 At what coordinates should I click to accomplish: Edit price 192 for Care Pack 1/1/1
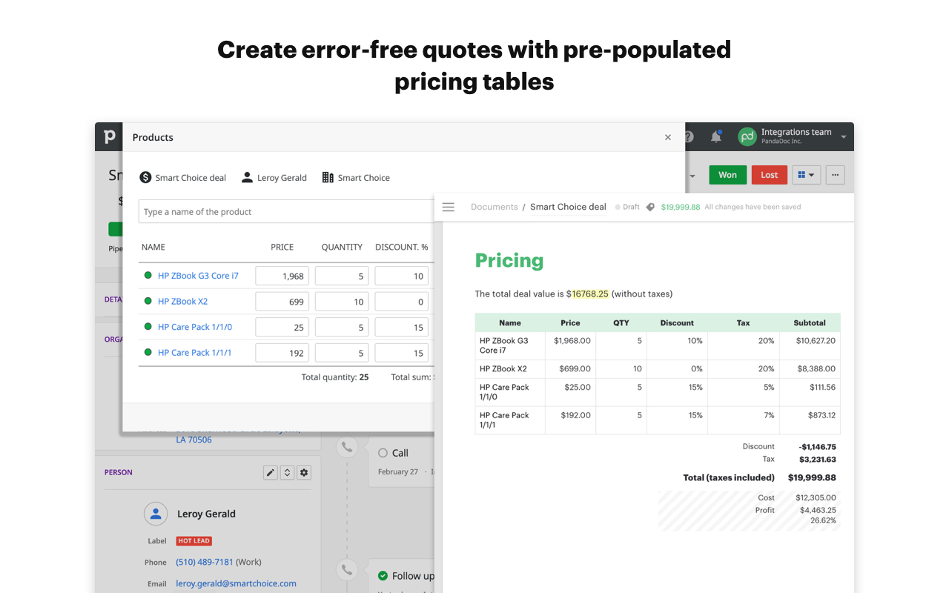click(282, 353)
